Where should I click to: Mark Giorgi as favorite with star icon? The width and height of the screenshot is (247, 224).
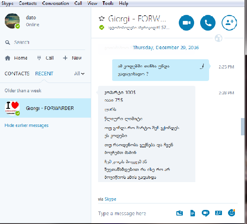(102, 19)
